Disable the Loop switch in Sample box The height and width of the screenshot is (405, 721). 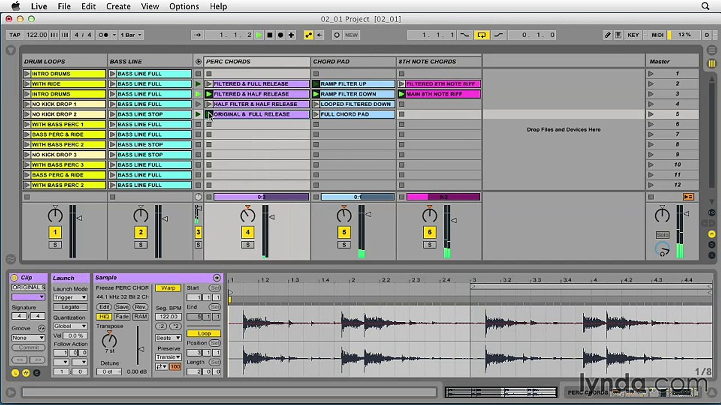[x=204, y=334]
